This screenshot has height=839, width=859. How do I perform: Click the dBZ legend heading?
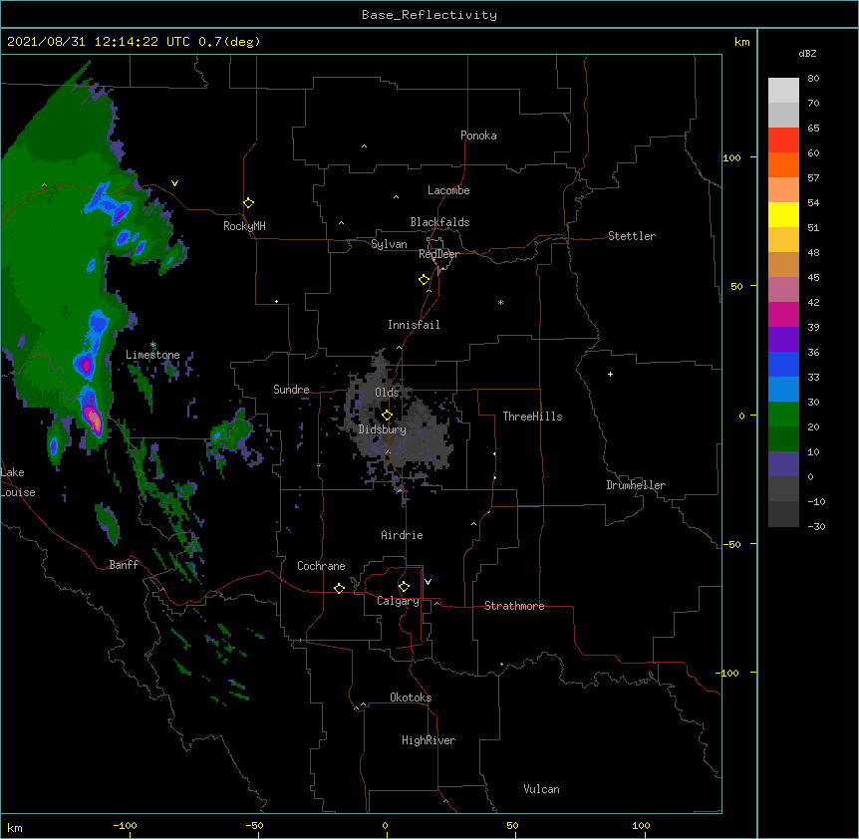click(x=807, y=53)
